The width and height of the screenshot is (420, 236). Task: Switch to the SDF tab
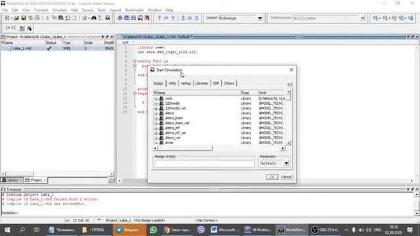216,83
